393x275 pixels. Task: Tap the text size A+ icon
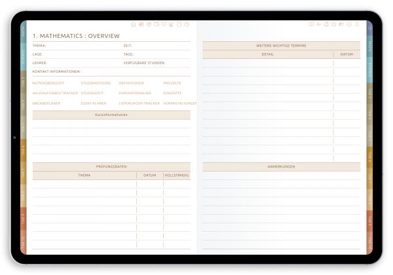click(x=318, y=25)
